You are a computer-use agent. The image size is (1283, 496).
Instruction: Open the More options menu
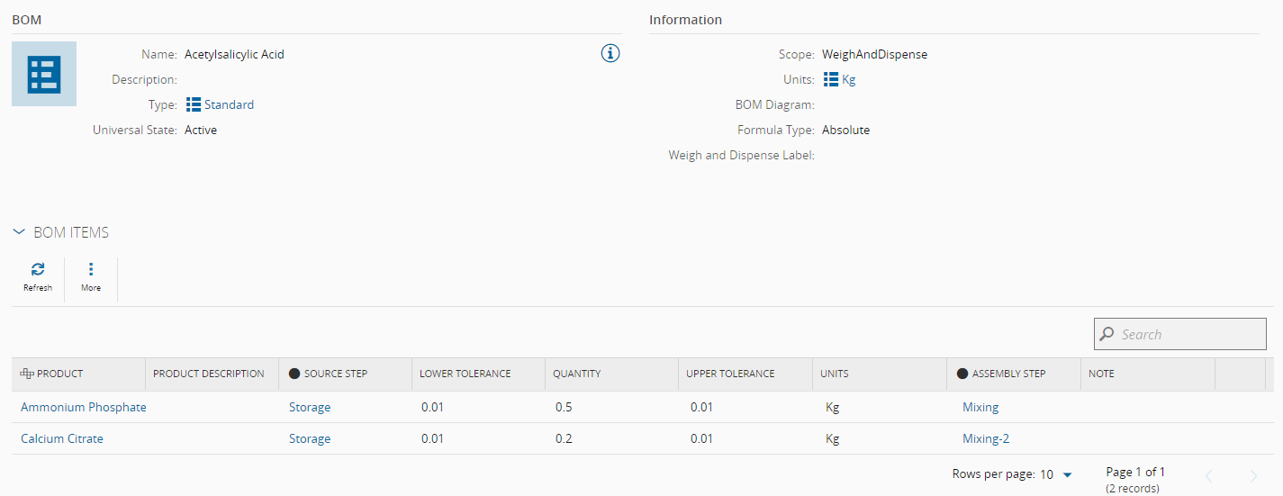coord(91,270)
